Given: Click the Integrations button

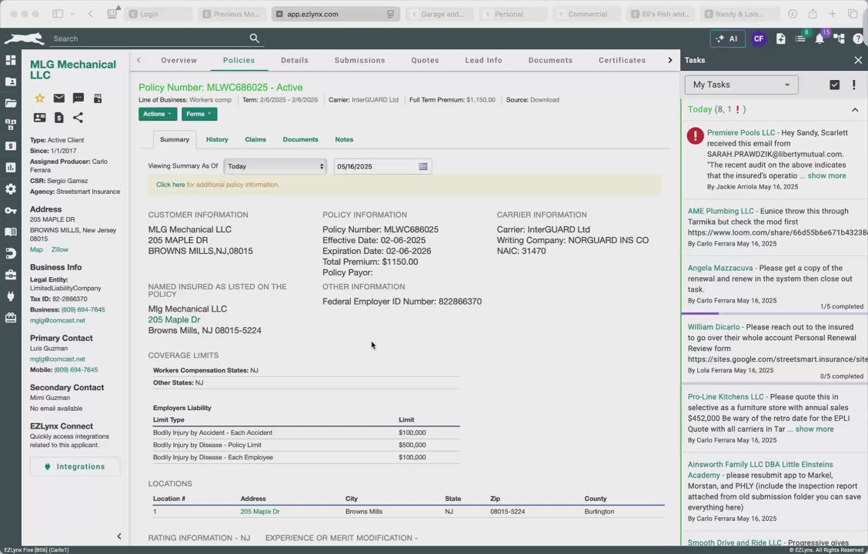Looking at the screenshot, I should (x=75, y=466).
